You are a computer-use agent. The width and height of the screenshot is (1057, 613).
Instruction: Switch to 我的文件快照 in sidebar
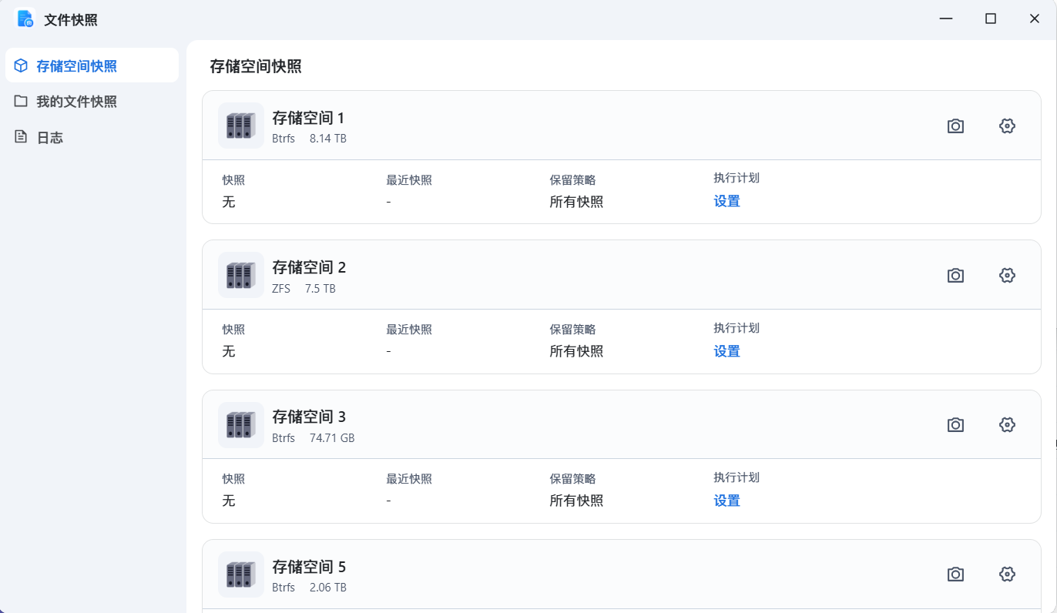pyautogui.click(x=76, y=102)
